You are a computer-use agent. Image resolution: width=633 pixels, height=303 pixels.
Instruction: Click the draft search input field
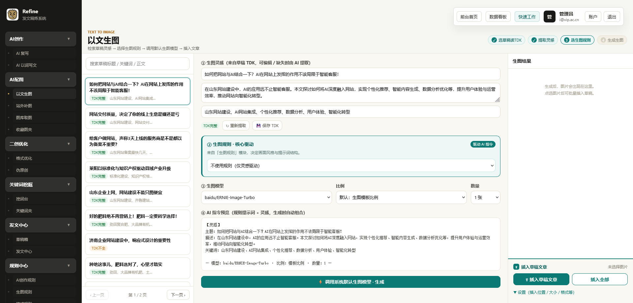click(137, 64)
